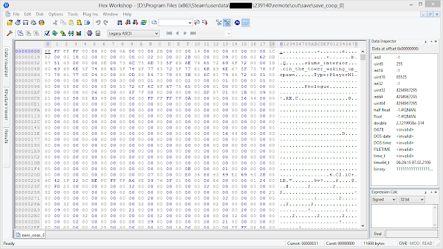This screenshot has width=443, height=249.
Task: Switch to the save_coop_0 document tab
Action: (x=30, y=235)
